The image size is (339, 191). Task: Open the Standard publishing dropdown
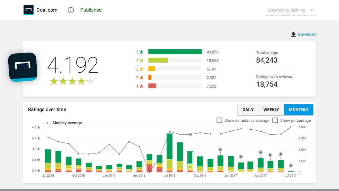click(x=290, y=10)
